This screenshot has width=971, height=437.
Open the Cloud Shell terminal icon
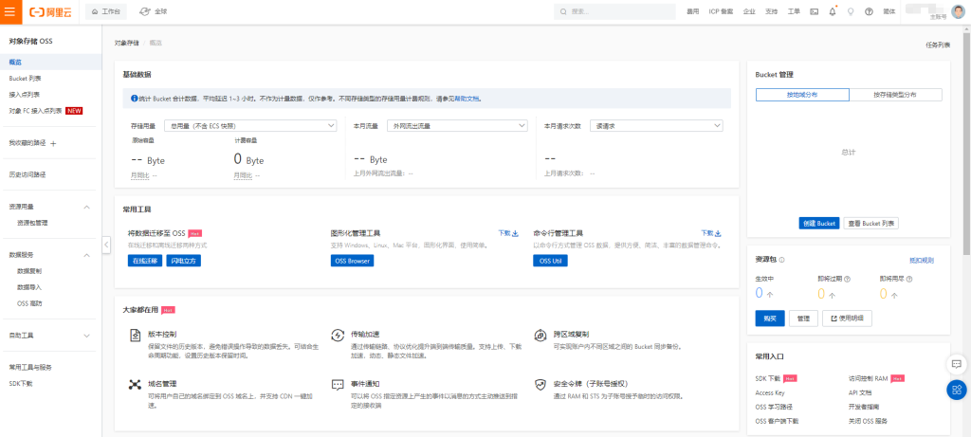click(x=815, y=11)
